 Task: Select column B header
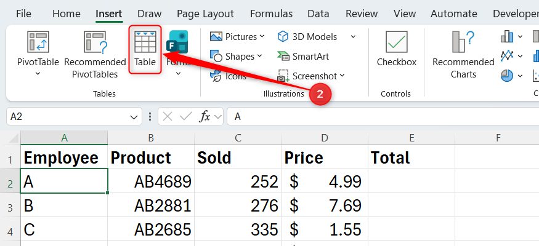click(x=151, y=138)
